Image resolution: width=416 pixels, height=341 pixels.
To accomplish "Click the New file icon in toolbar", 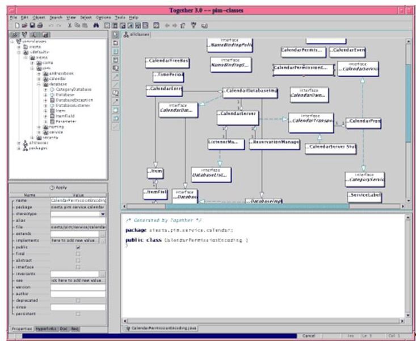I will pos(17,26).
